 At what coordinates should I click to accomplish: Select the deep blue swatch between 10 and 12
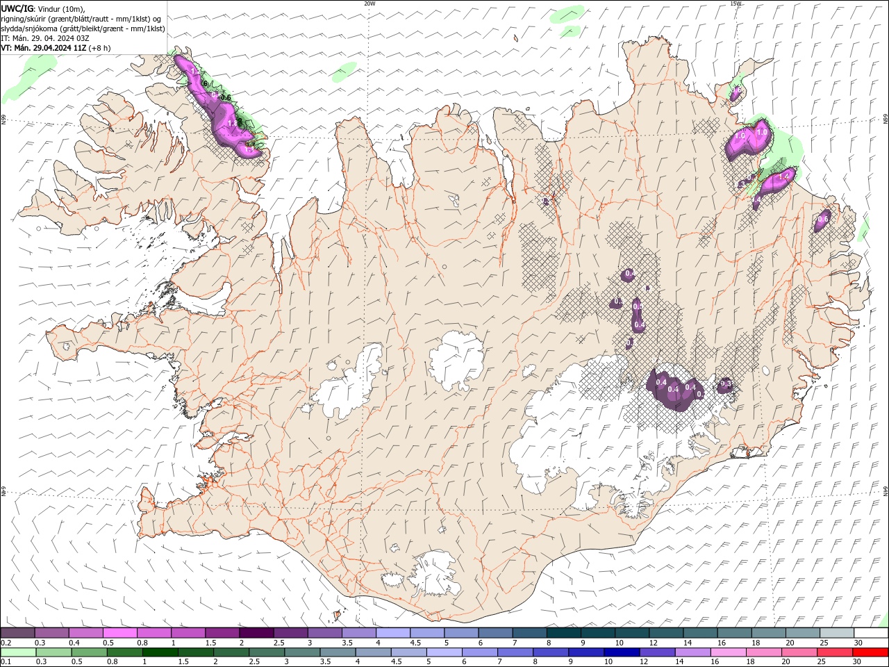621,652
